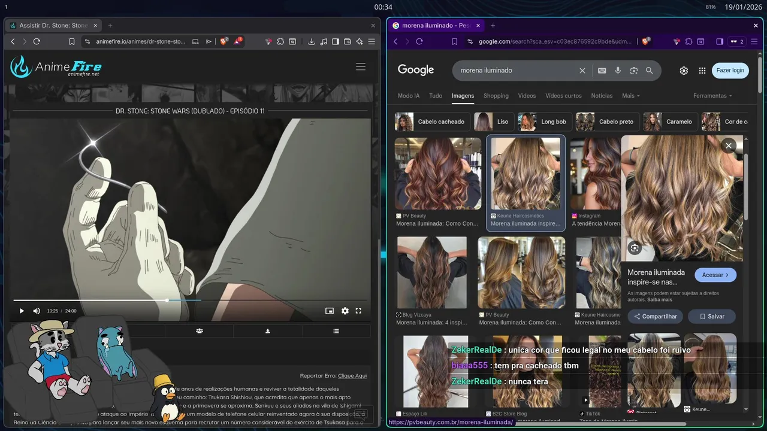Click the 'Compartilhar' button

655,317
